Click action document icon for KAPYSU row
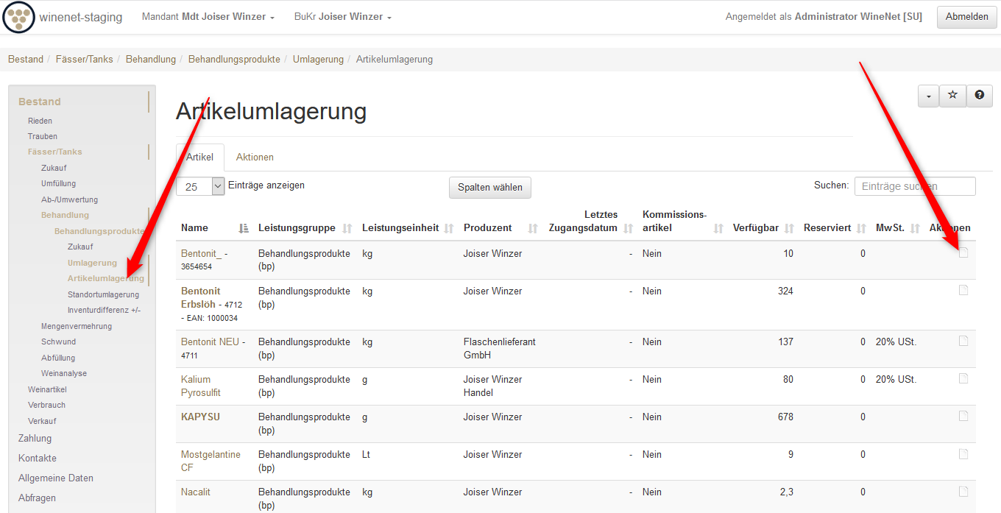 (963, 417)
